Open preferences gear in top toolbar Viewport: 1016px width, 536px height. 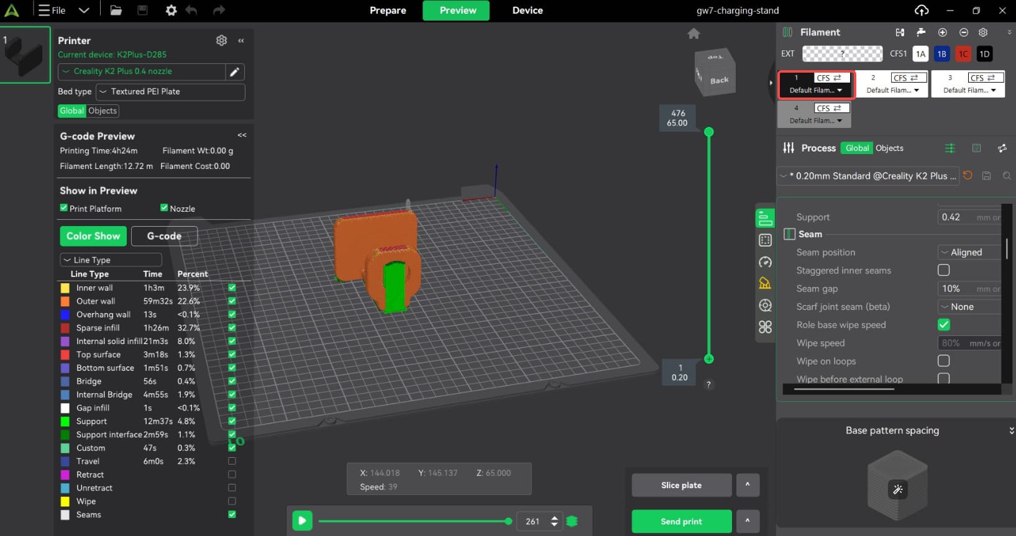(x=171, y=10)
